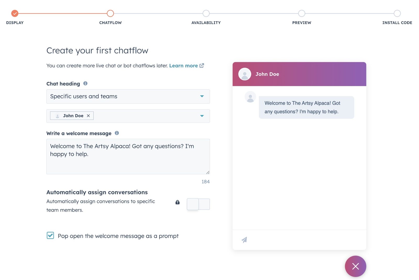Switch to the Preview step
Screen dimensions: 419x280
[301, 13]
